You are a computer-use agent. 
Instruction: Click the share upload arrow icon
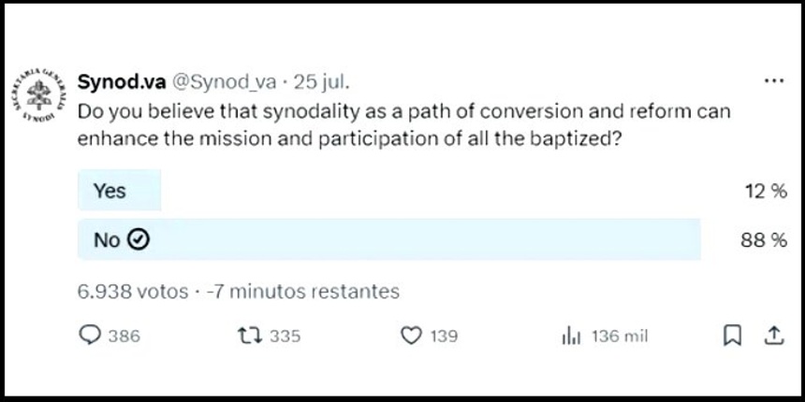click(773, 336)
